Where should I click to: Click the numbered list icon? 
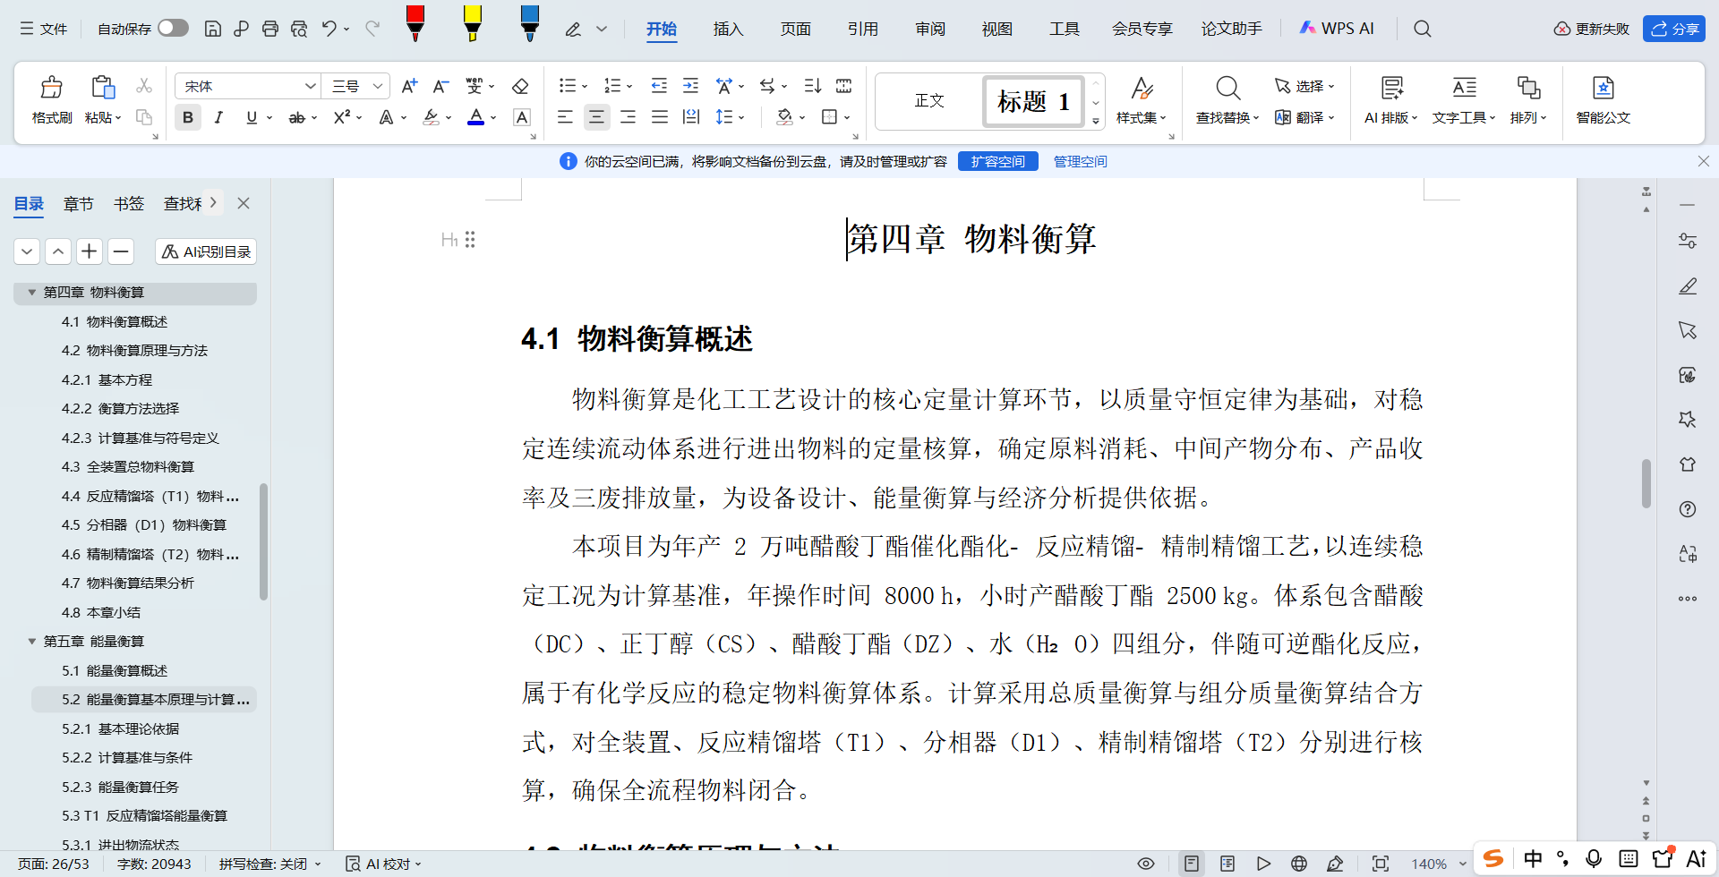tap(612, 86)
